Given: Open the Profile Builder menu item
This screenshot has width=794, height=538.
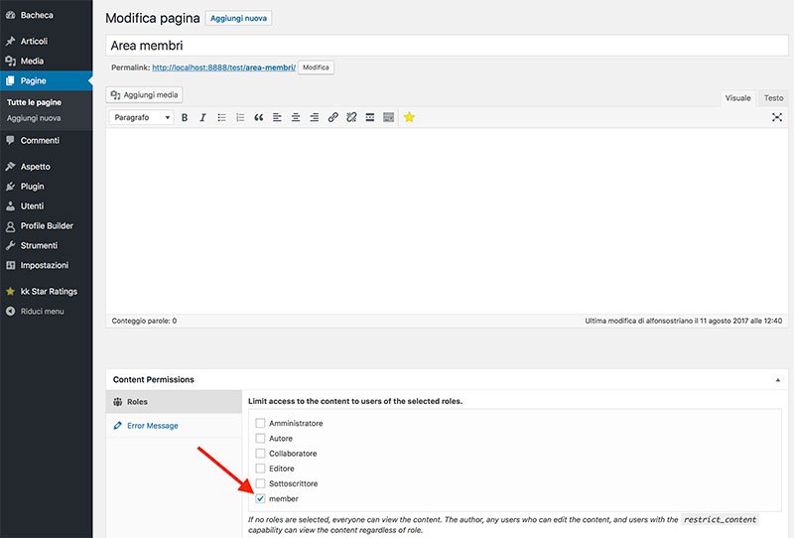Looking at the screenshot, I should [47, 226].
